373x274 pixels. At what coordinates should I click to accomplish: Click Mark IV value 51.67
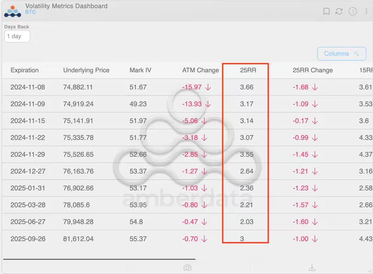(x=138, y=87)
